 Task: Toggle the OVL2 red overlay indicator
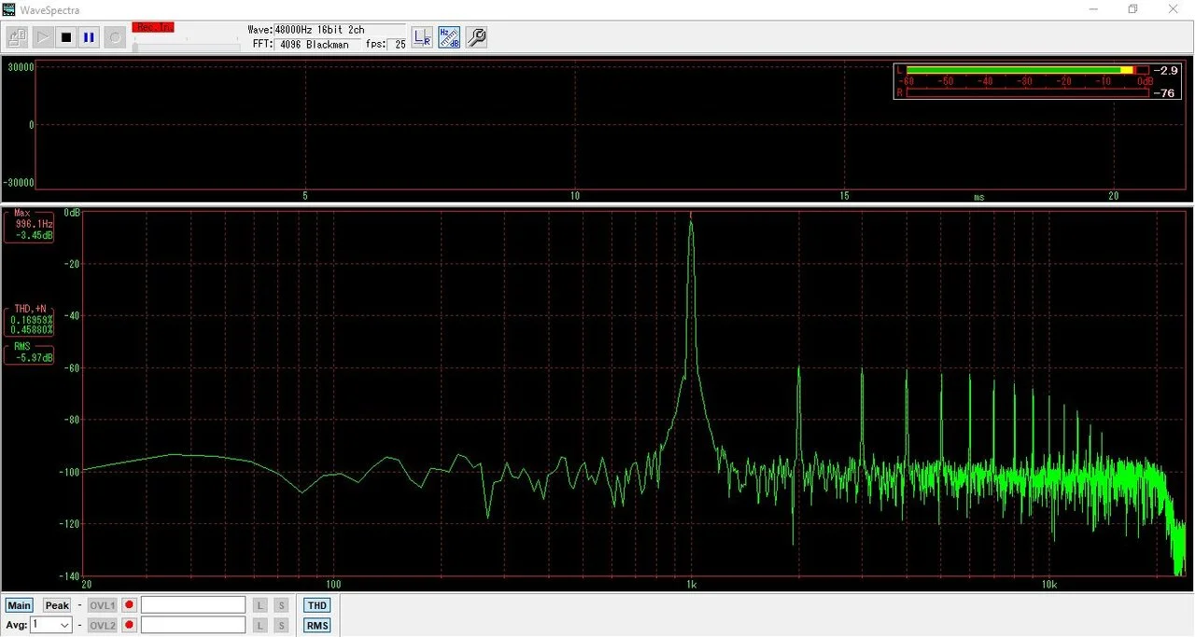(x=128, y=625)
